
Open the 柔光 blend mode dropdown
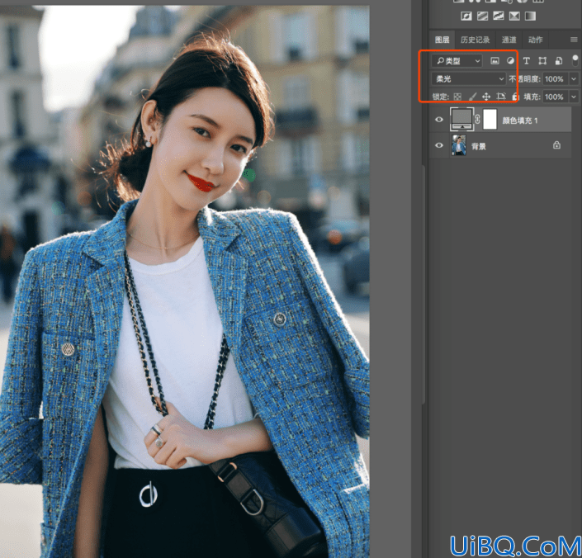[469, 78]
